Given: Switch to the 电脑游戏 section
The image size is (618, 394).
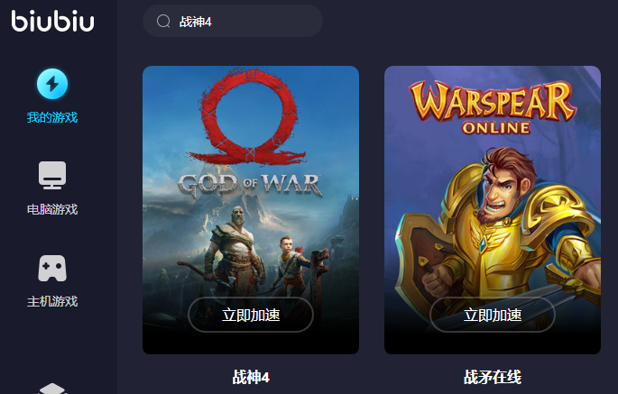Looking at the screenshot, I should [x=52, y=209].
